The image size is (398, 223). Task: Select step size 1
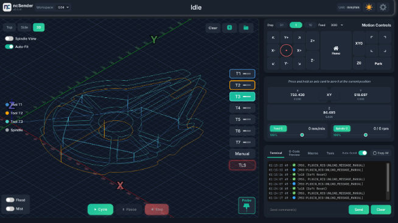pos(296,25)
